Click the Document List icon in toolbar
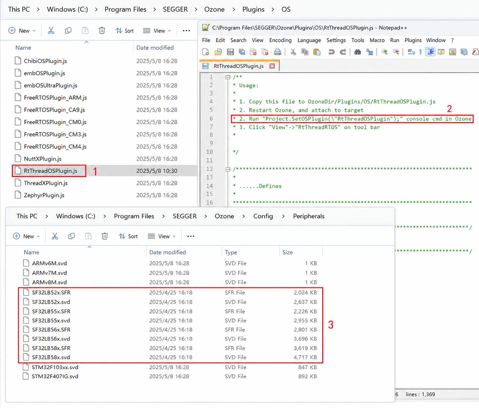Viewport: 479px width, 408px height. pos(464,52)
